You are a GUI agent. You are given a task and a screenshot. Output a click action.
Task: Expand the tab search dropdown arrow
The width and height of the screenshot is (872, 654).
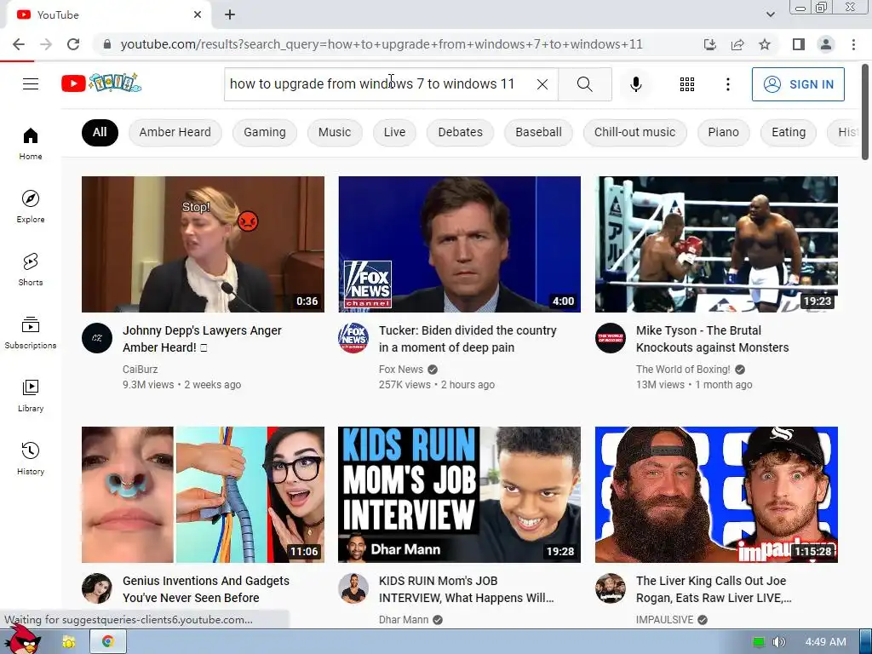coord(770,14)
